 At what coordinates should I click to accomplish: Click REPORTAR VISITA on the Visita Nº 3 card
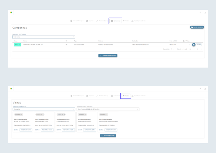click(x=68, y=130)
